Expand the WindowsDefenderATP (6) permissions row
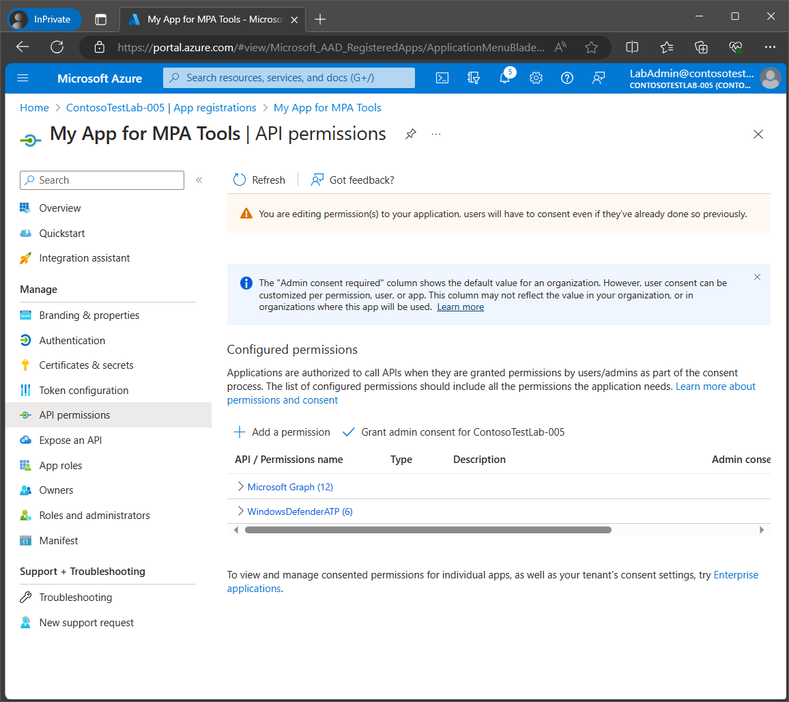Screen dimensions: 789x702 pos(240,511)
